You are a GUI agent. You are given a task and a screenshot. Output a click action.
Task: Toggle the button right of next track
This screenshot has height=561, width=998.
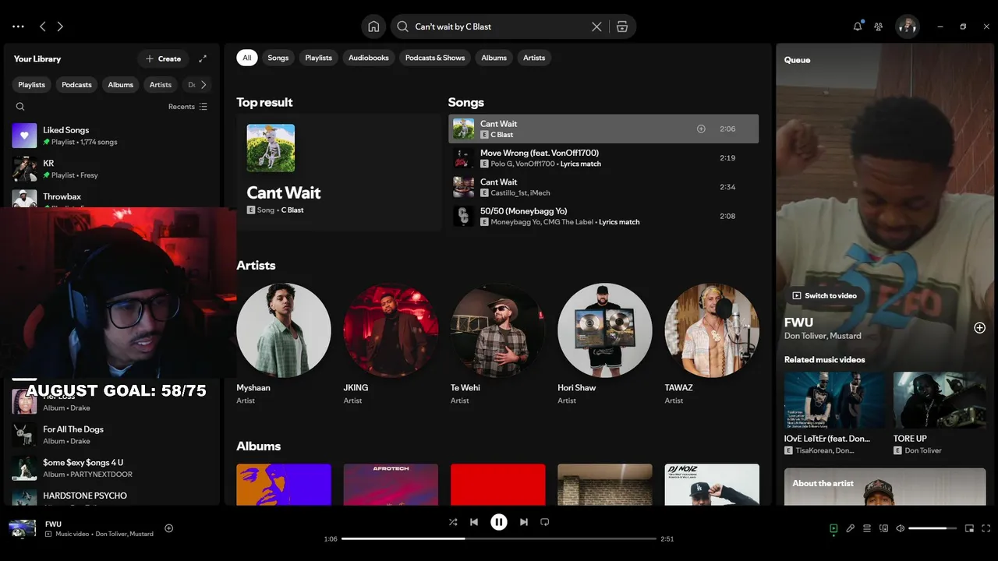[x=545, y=522]
